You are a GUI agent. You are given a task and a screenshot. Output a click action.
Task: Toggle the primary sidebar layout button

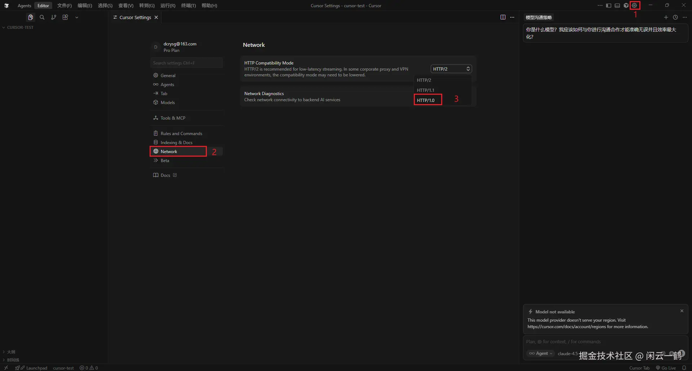(609, 5)
